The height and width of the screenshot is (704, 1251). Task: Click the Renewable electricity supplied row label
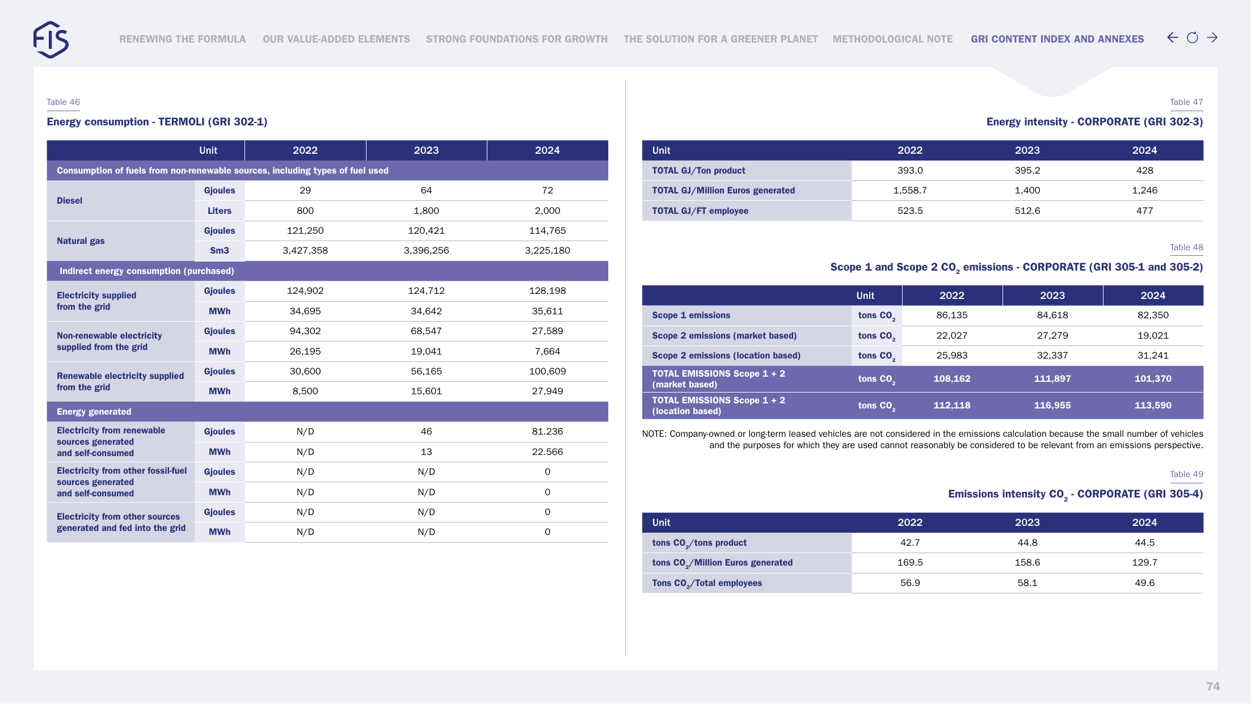tap(120, 382)
